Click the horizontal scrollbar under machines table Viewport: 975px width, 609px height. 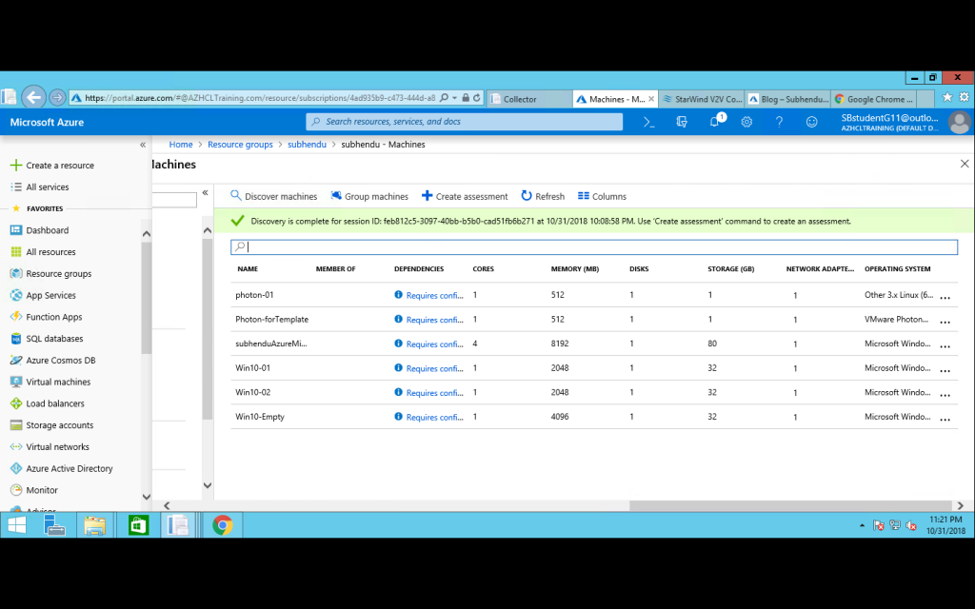(790, 506)
